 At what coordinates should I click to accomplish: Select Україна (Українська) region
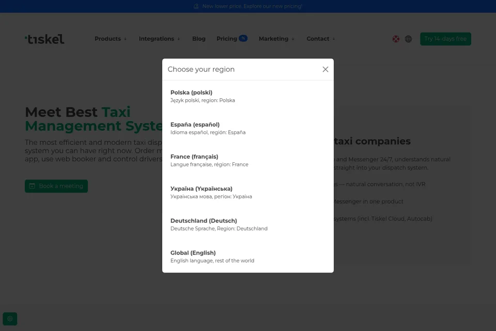coord(247,192)
